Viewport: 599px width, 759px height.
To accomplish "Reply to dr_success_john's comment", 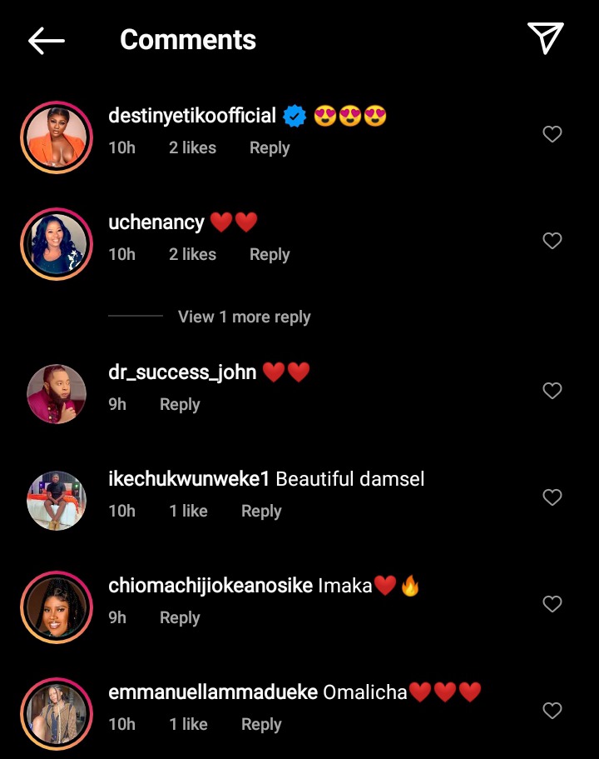I will [180, 405].
